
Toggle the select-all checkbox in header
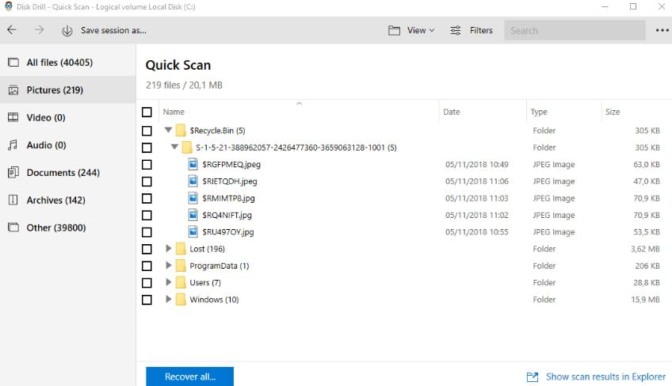click(147, 112)
